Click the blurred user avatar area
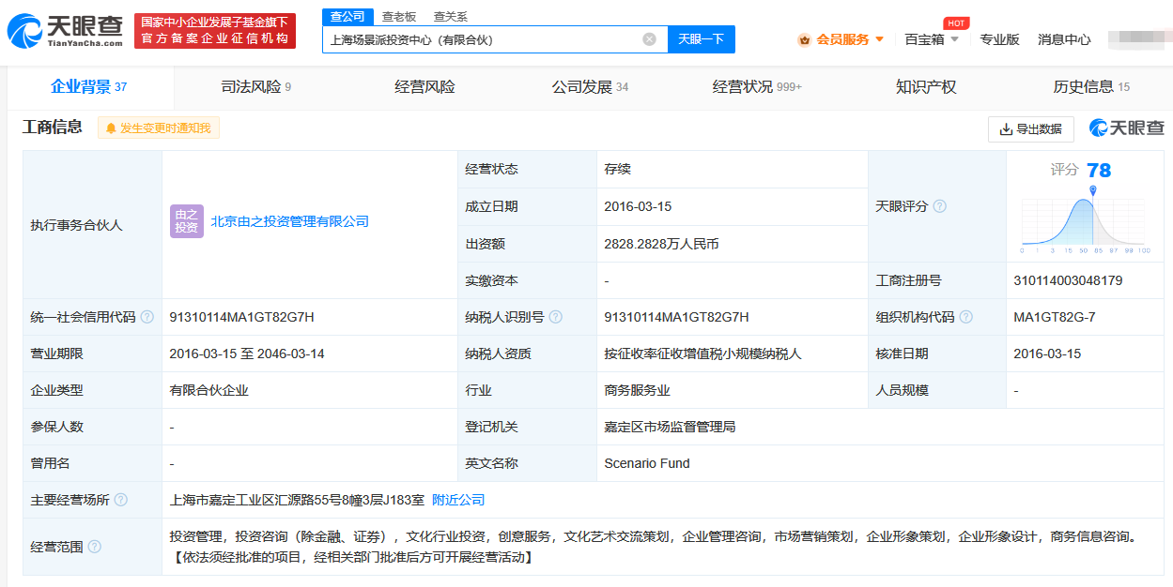The image size is (1173, 587). [x=1138, y=39]
